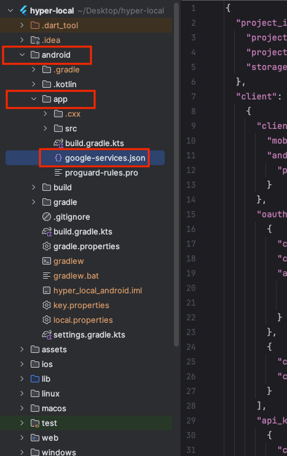
Task: Click the .idea folder icon
Action: tap(35, 40)
